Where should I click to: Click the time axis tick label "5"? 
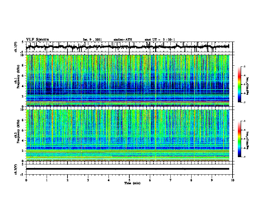pyautogui.click(x=129, y=180)
